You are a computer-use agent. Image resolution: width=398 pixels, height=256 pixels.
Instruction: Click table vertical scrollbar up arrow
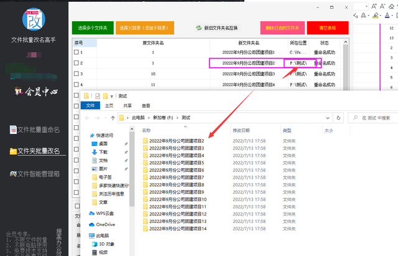pos(346,42)
